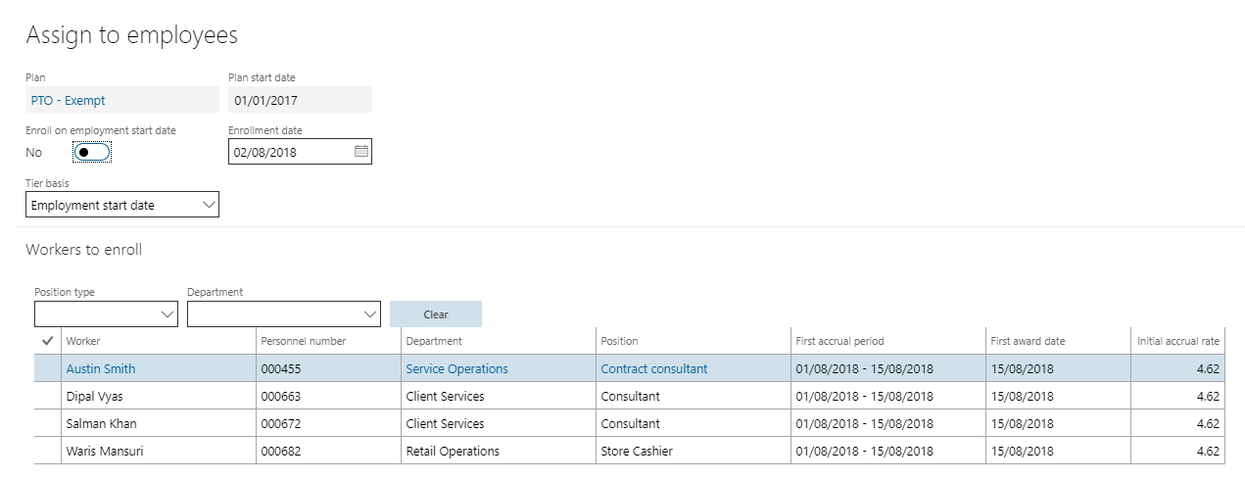Select the row checkbox for Salman Khan

tap(48, 424)
